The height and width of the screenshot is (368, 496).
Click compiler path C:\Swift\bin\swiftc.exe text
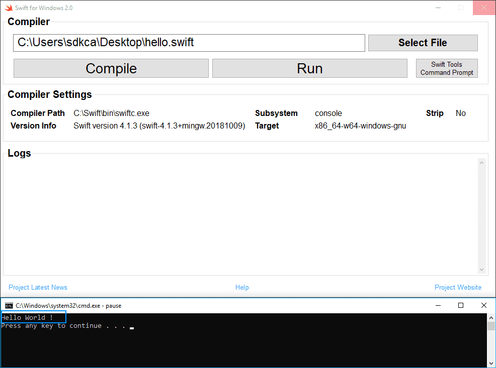pos(111,113)
